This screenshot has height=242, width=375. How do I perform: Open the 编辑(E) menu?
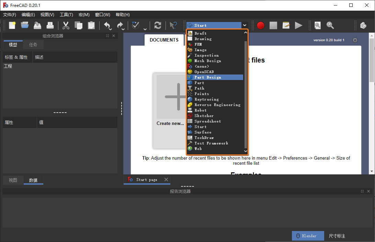click(28, 14)
